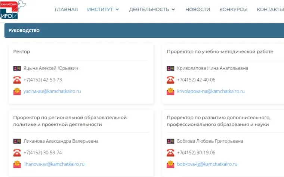Go to the ГЛАВНАЯ page
Image resolution: width=284 pixels, height=177 pixels.
point(66,9)
